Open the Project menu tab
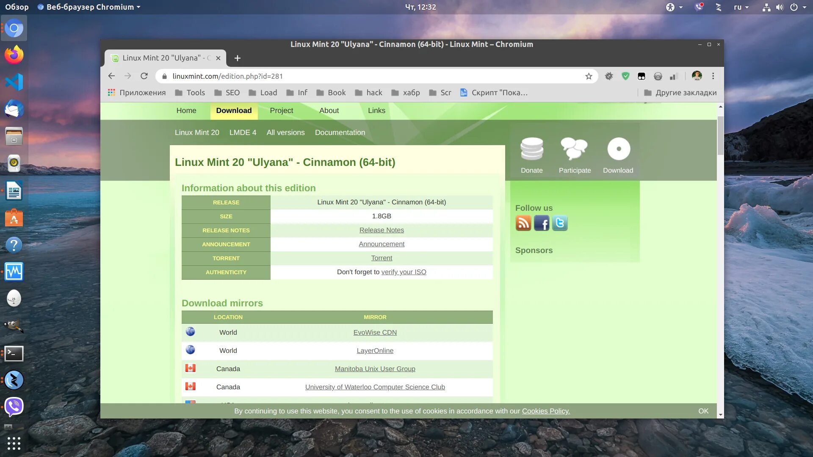Screen dimensions: 813x457 point(281,110)
